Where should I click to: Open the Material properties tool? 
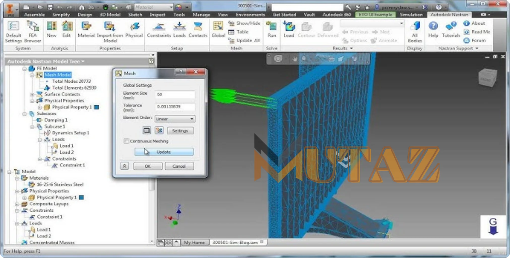click(86, 29)
